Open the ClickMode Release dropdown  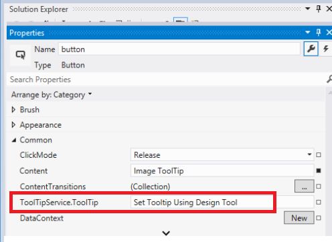(x=222, y=154)
